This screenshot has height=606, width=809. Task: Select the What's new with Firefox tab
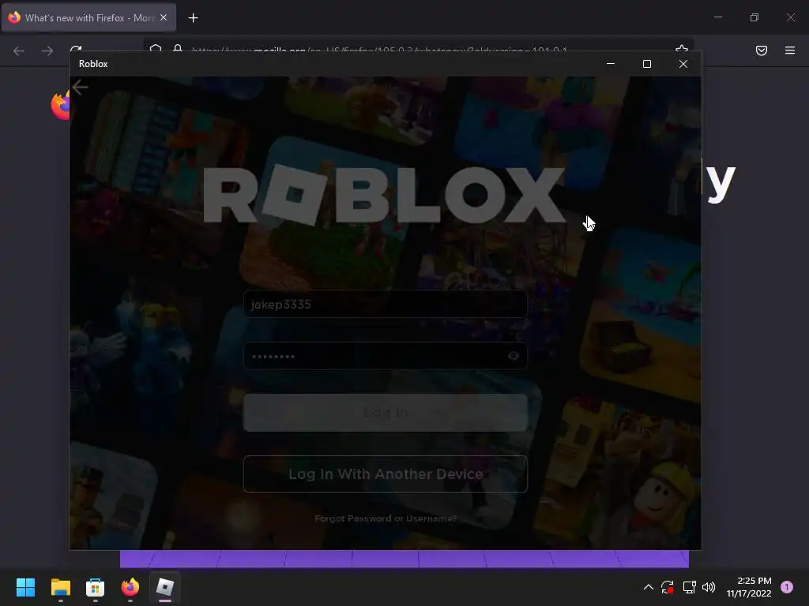point(88,18)
